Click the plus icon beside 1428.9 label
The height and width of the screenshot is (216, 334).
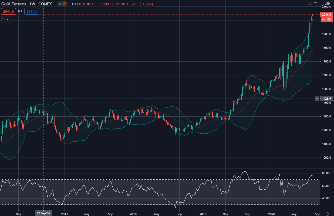click(317, 99)
